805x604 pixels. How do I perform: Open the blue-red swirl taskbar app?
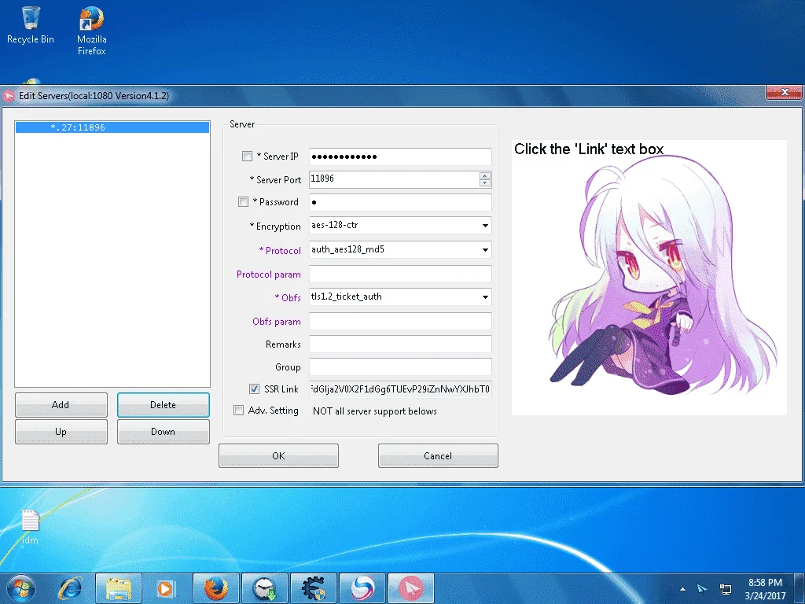(x=362, y=588)
